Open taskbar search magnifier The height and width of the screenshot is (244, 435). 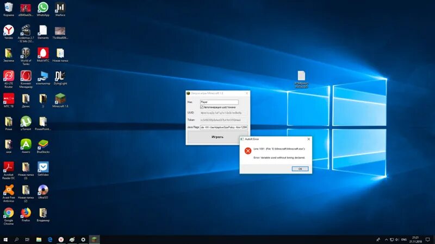(x=16, y=240)
